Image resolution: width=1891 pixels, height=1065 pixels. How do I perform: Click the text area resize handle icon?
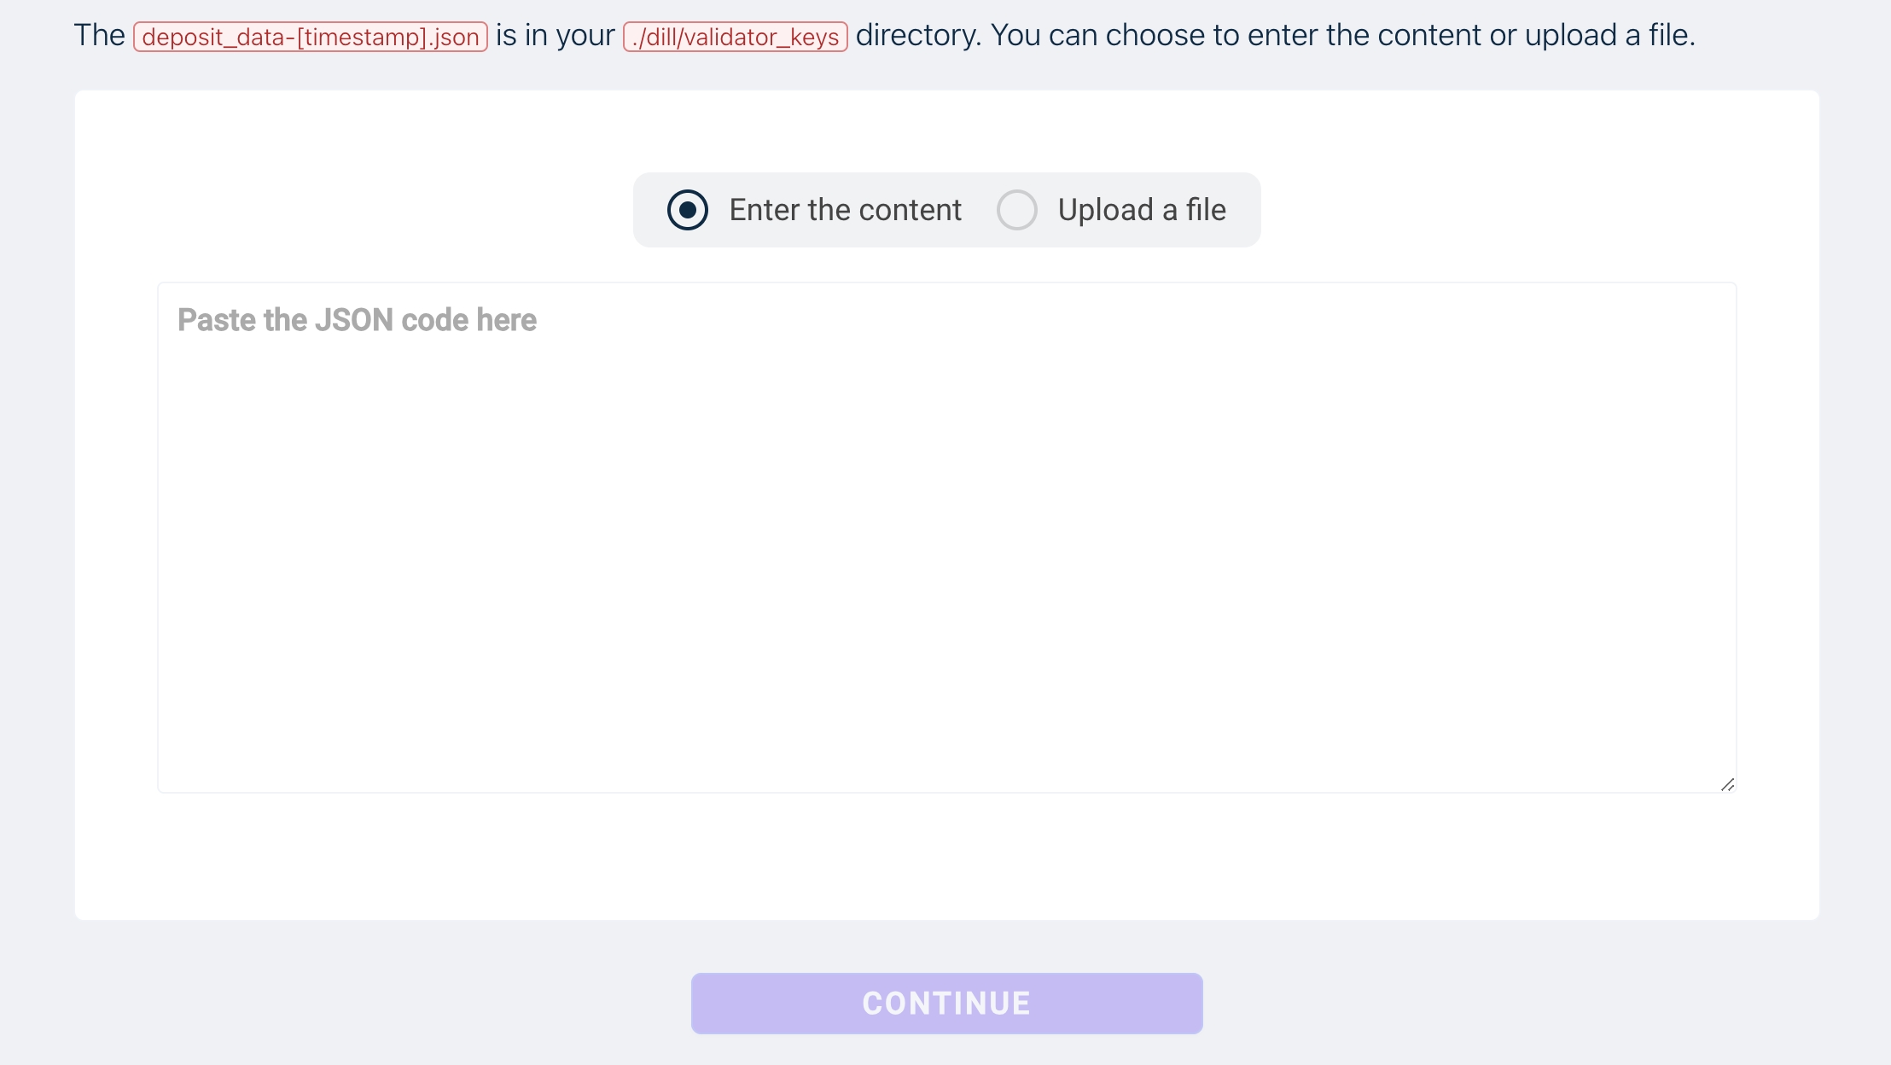pyautogui.click(x=1727, y=784)
